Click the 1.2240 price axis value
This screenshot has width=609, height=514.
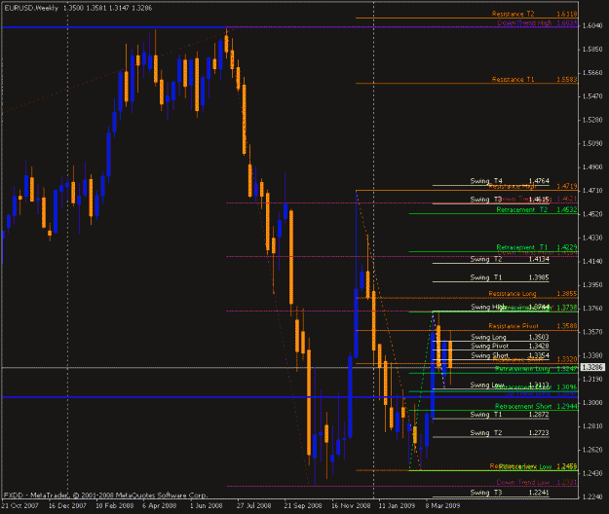coord(592,496)
